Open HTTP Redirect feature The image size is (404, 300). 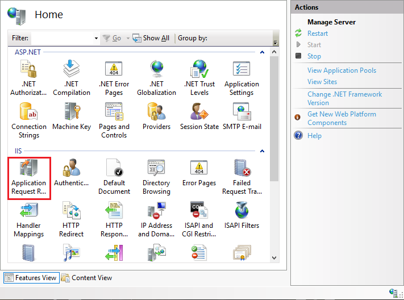tap(72, 219)
